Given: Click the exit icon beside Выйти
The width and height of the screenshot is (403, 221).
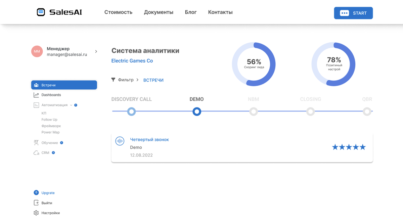Looking at the screenshot, I should tap(36, 203).
